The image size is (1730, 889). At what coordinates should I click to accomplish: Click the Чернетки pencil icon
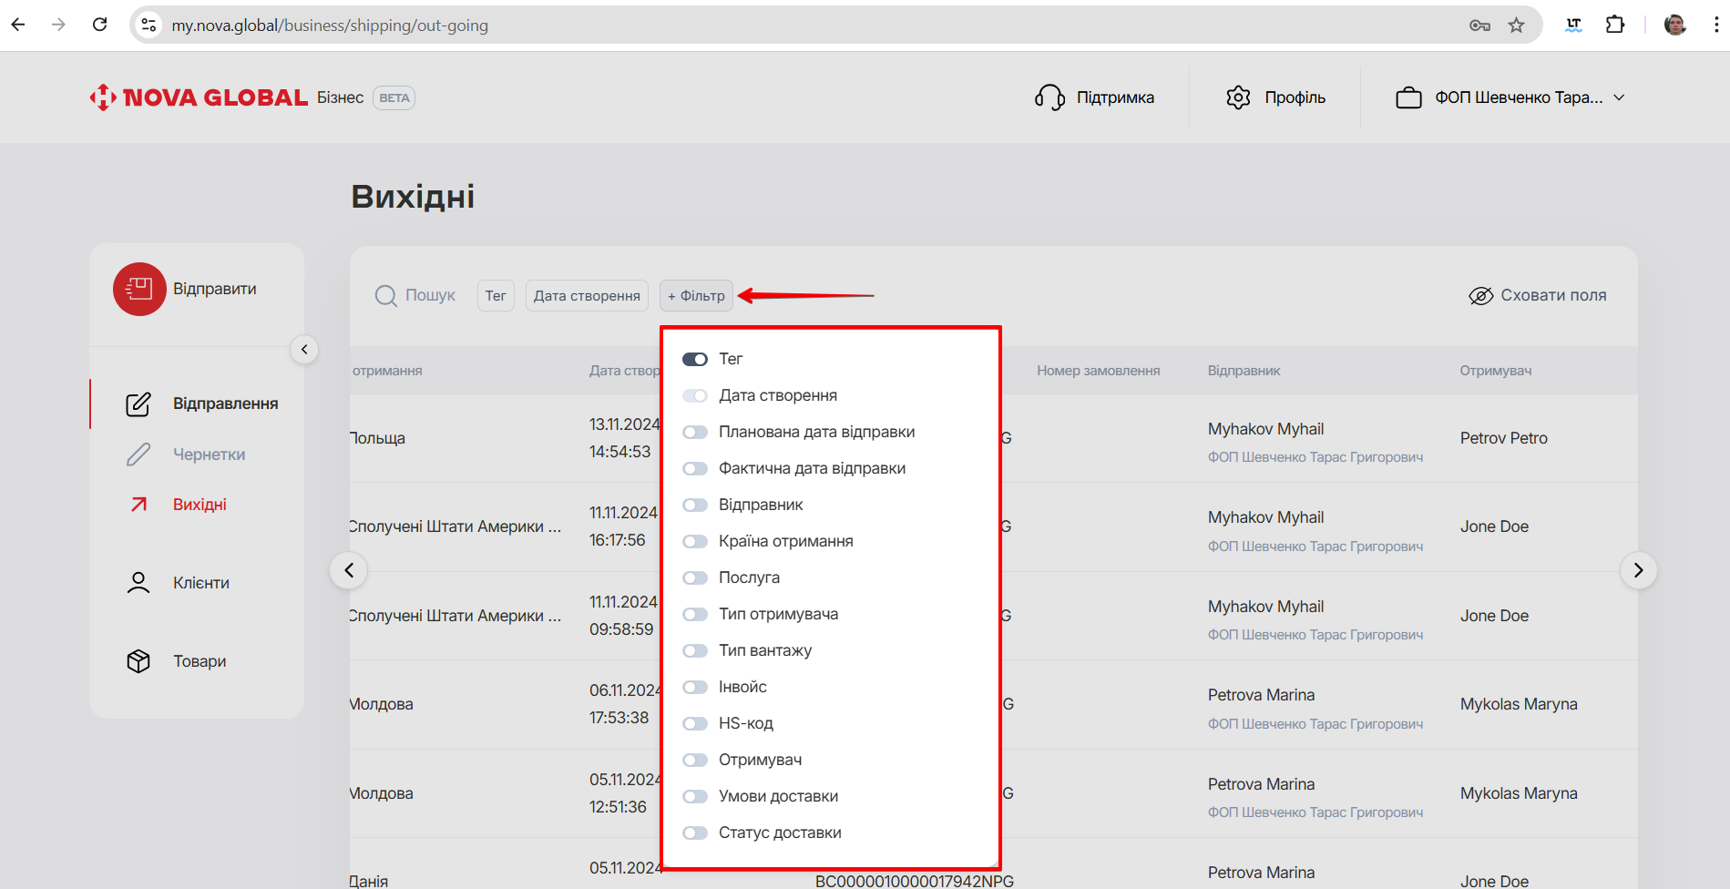138,455
